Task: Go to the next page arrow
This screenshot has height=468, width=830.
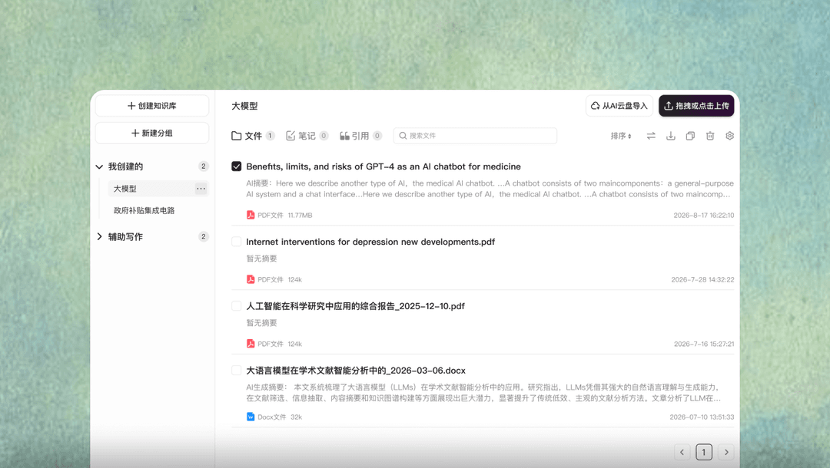Action: (726, 452)
